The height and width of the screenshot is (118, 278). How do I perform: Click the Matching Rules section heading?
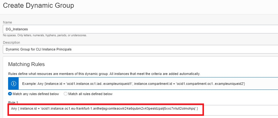(26, 64)
